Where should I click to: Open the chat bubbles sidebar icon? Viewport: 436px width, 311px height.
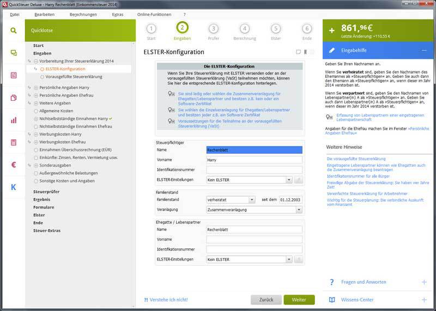(x=13, y=53)
